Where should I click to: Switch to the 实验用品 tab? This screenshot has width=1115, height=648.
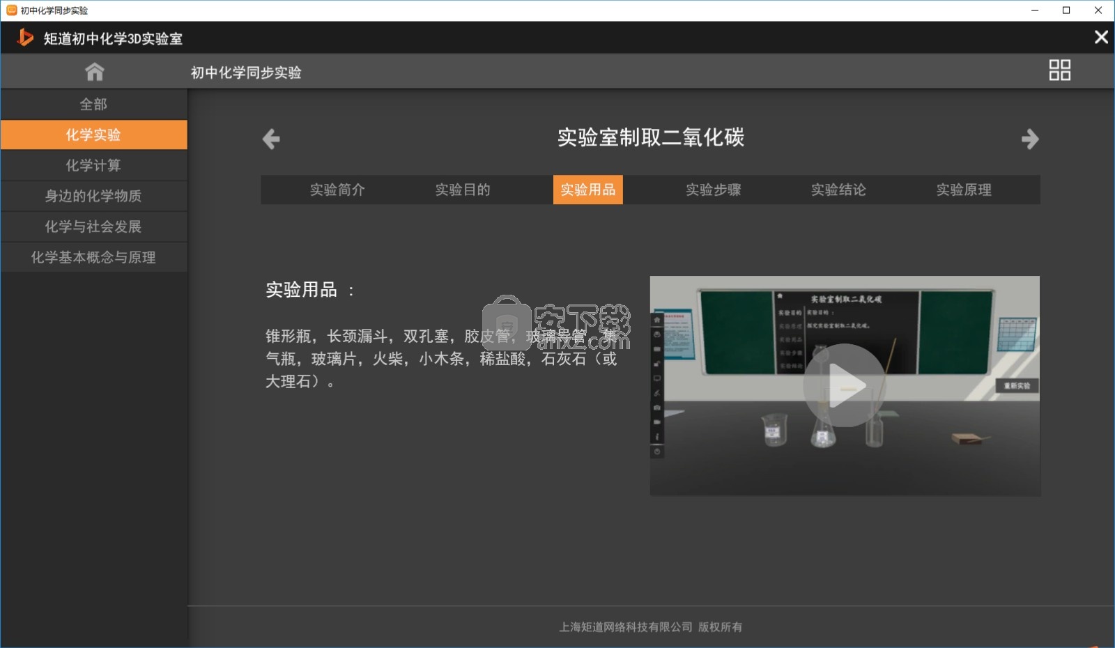[588, 190]
